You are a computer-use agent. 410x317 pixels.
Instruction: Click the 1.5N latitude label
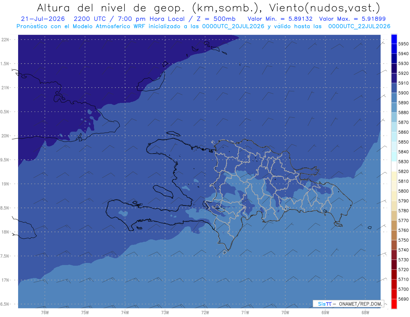point(5,64)
